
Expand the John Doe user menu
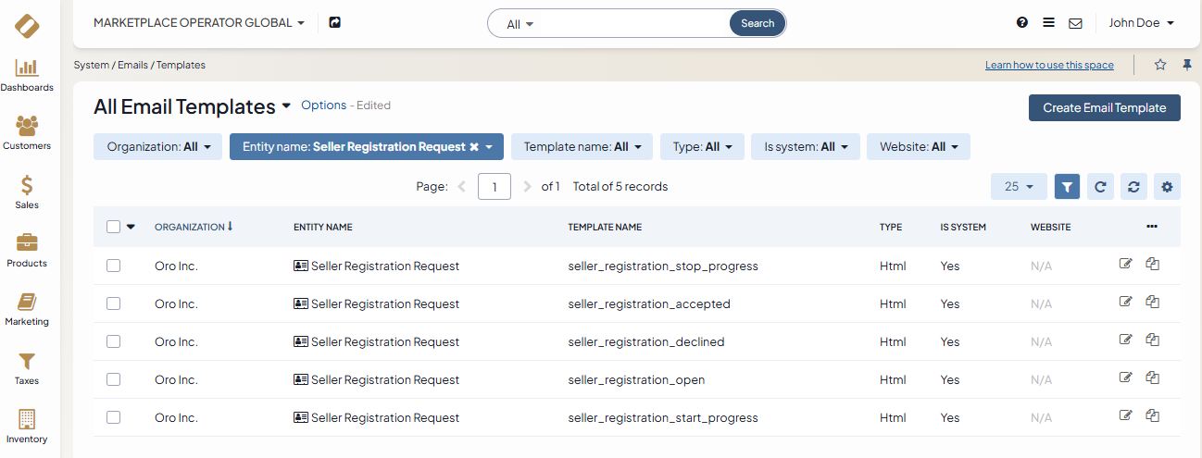coord(1141,23)
